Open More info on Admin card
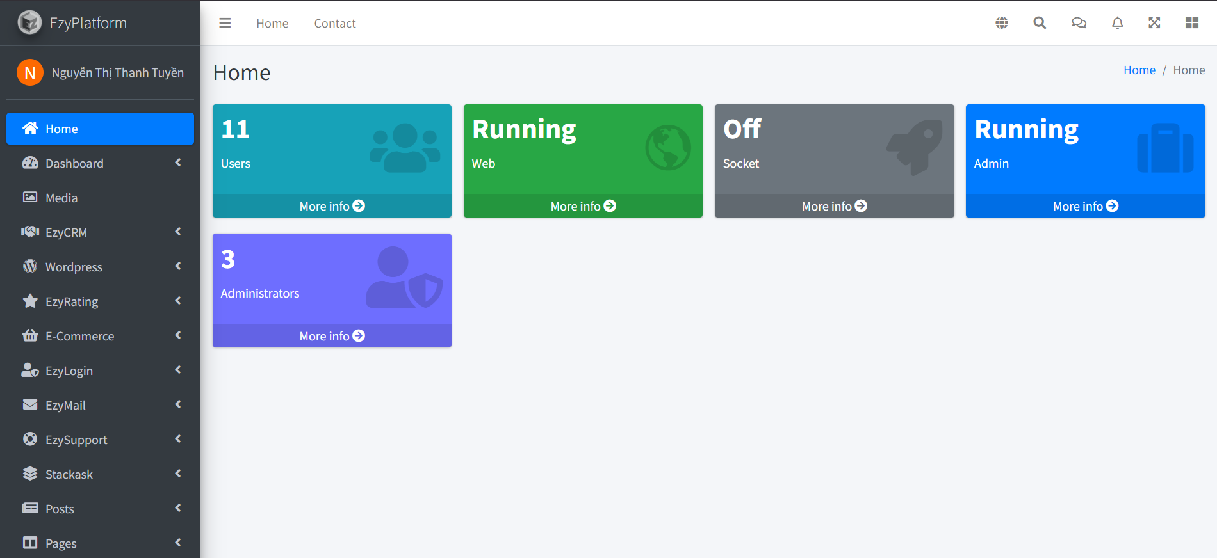 1085,206
